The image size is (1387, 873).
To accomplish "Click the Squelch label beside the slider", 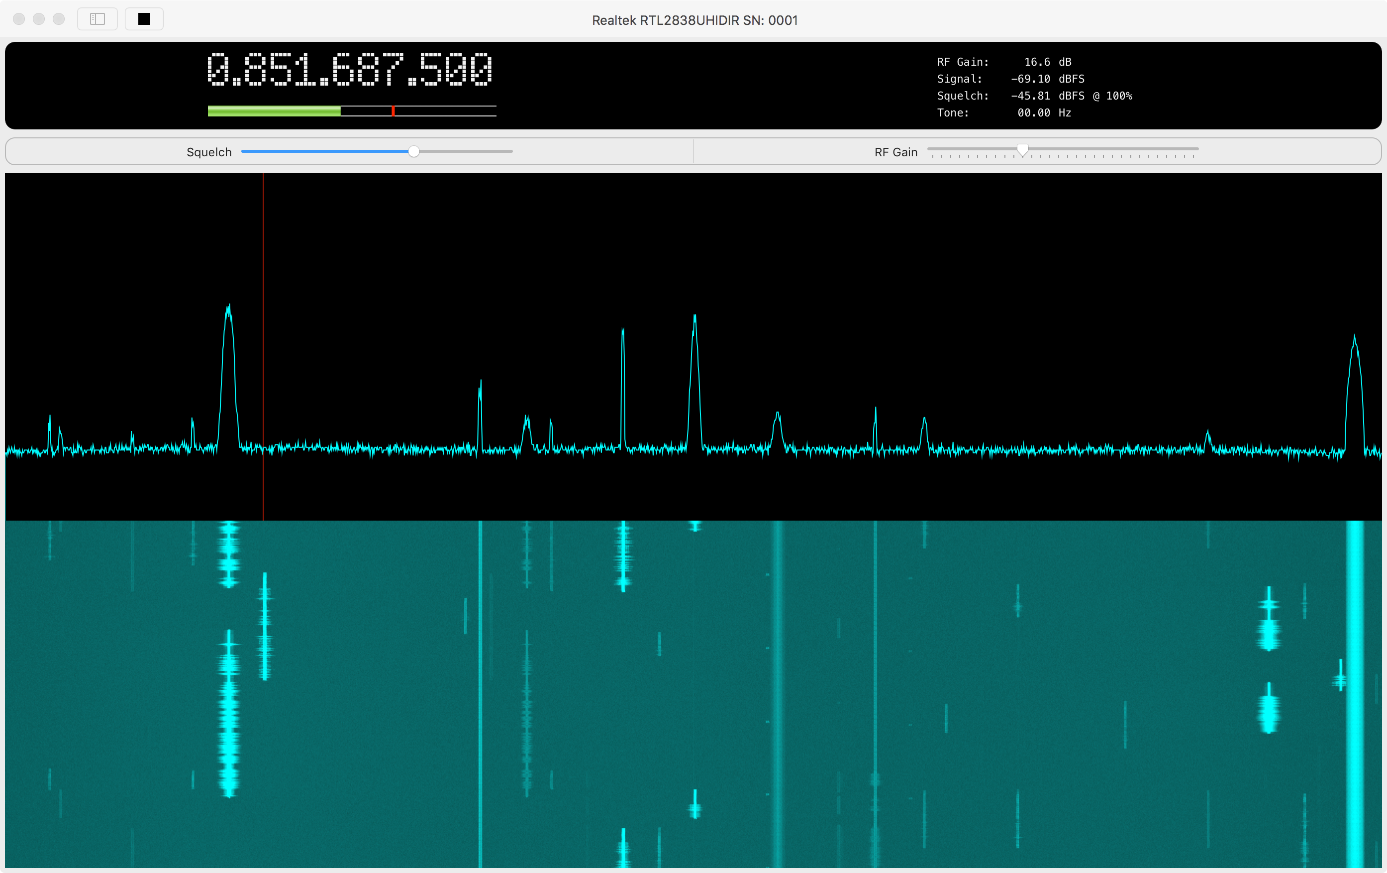I will click(209, 152).
